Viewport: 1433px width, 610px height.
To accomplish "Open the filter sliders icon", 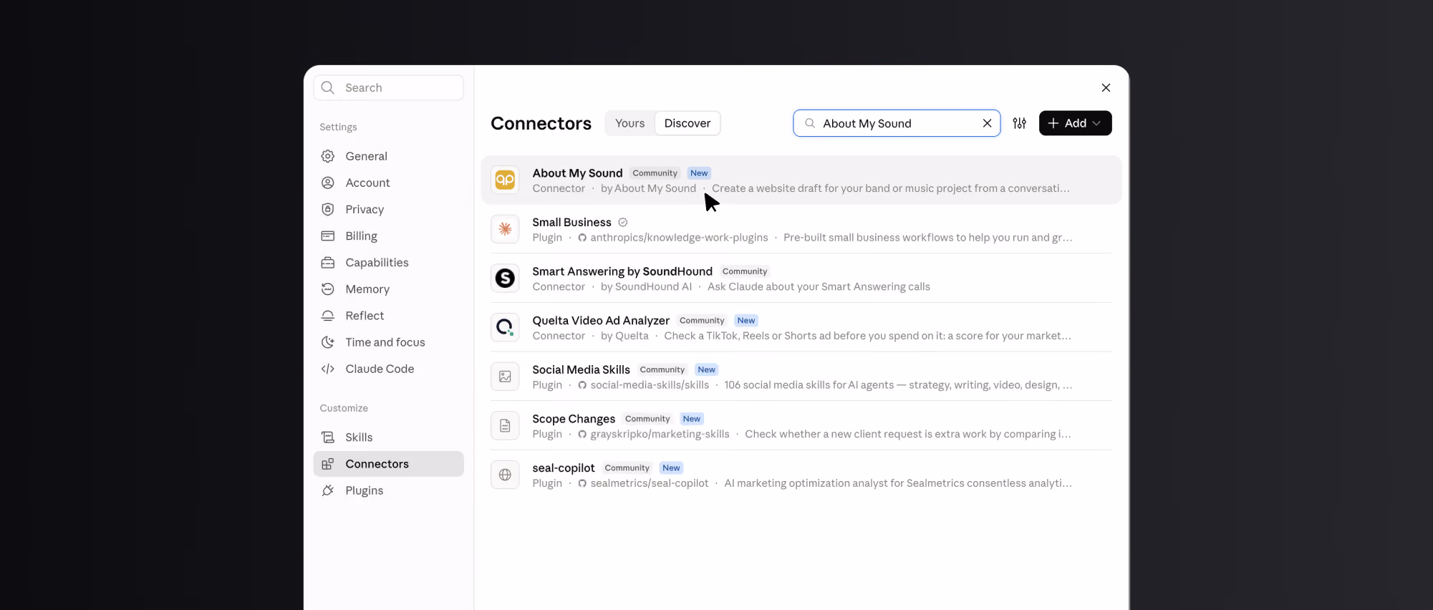I will (1020, 123).
